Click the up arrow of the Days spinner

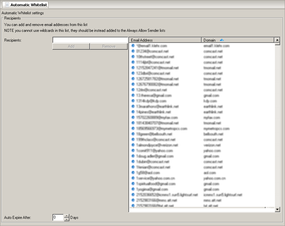66,216
